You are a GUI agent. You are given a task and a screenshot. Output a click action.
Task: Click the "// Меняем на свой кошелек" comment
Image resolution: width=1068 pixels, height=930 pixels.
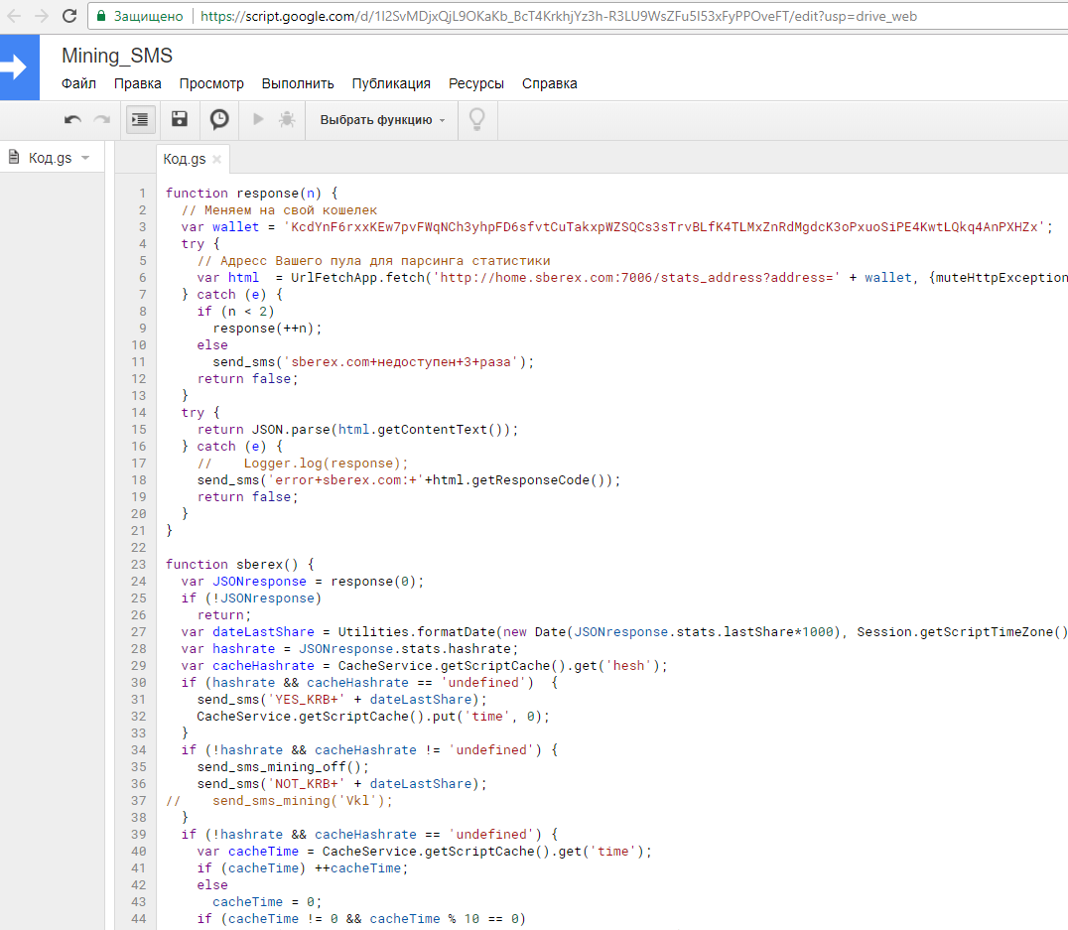(x=279, y=209)
